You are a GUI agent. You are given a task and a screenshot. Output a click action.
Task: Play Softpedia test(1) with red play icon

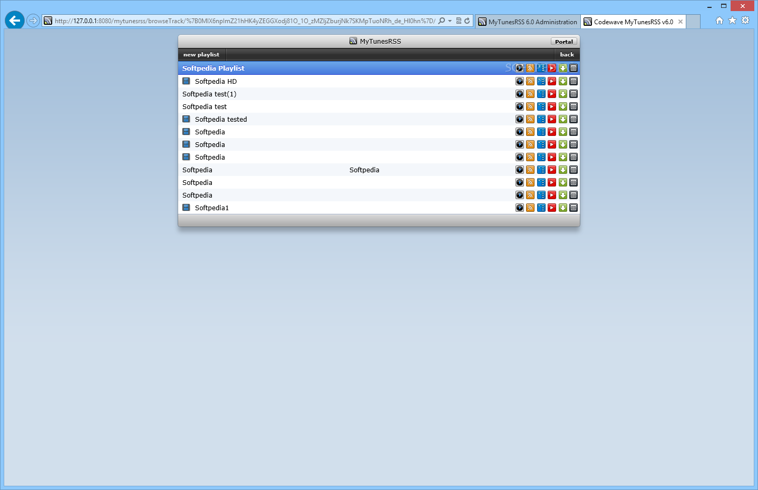552,94
